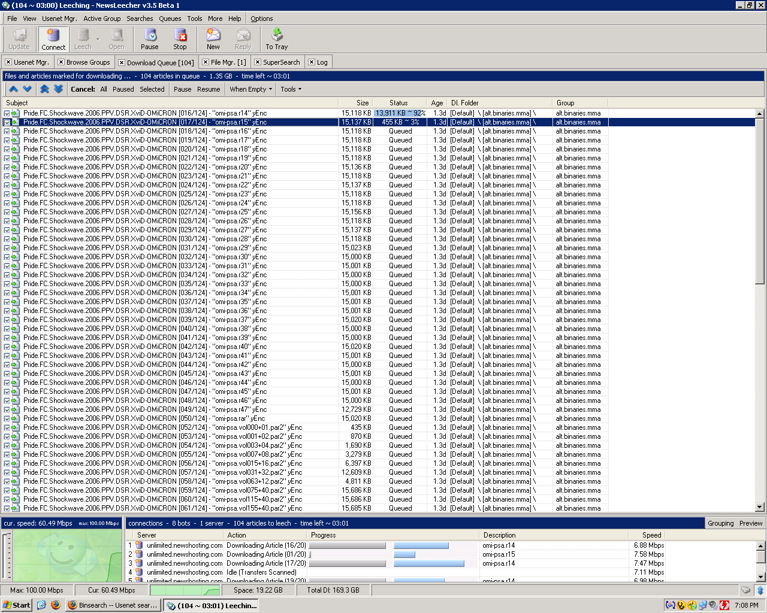767x613 pixels.
Task: Click the system tray clock showing 7:08 PM
Action: click(x=746, y=605)
